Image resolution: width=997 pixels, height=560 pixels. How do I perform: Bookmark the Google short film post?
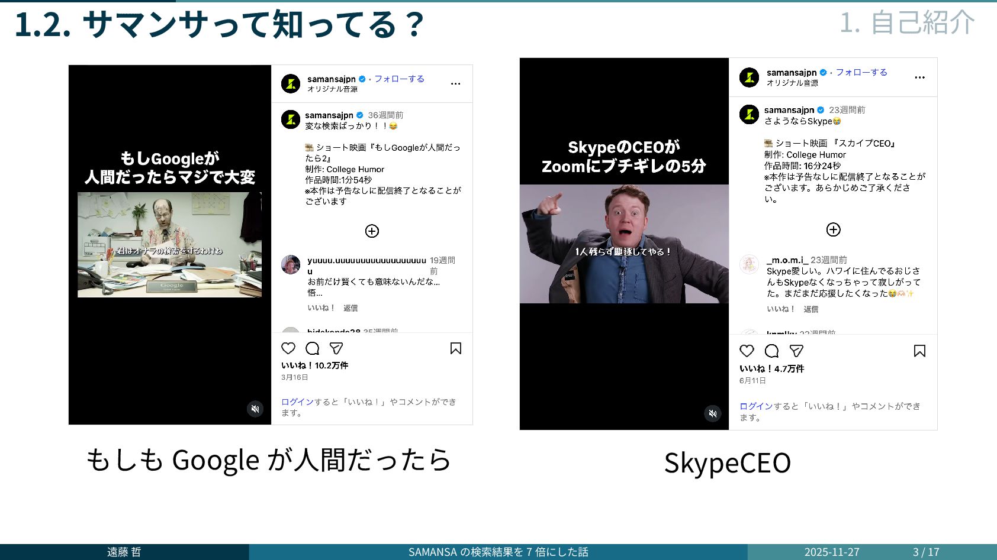tap(456, 348)
